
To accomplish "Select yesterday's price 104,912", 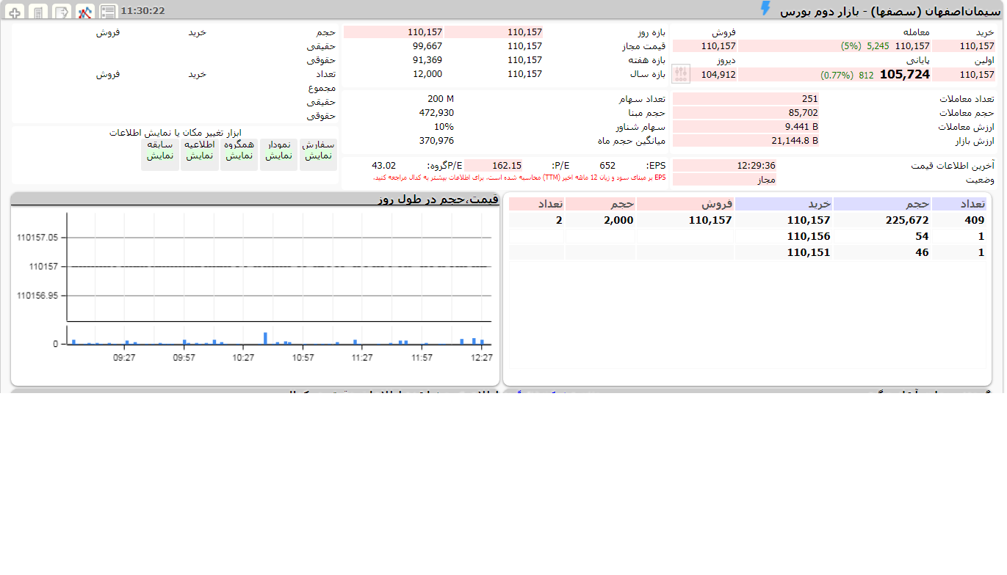I will [718, 74].
